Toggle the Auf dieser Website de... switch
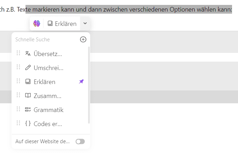This screenshot has width=238, height=153. click(80, 141)
